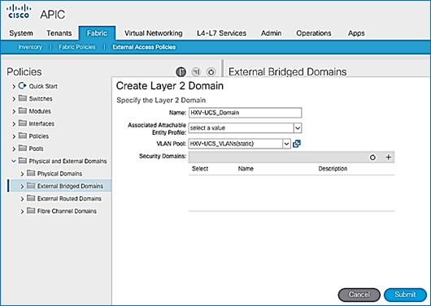Click the Submit button
The height and width of the screenshot is (306, 431).
tap(405, 295)
